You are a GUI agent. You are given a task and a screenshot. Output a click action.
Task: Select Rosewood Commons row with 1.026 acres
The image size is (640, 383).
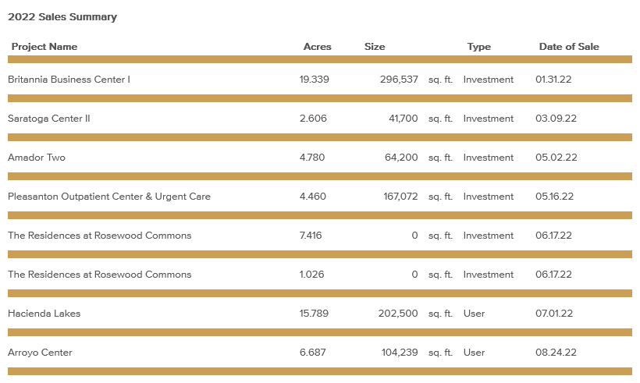100,275
